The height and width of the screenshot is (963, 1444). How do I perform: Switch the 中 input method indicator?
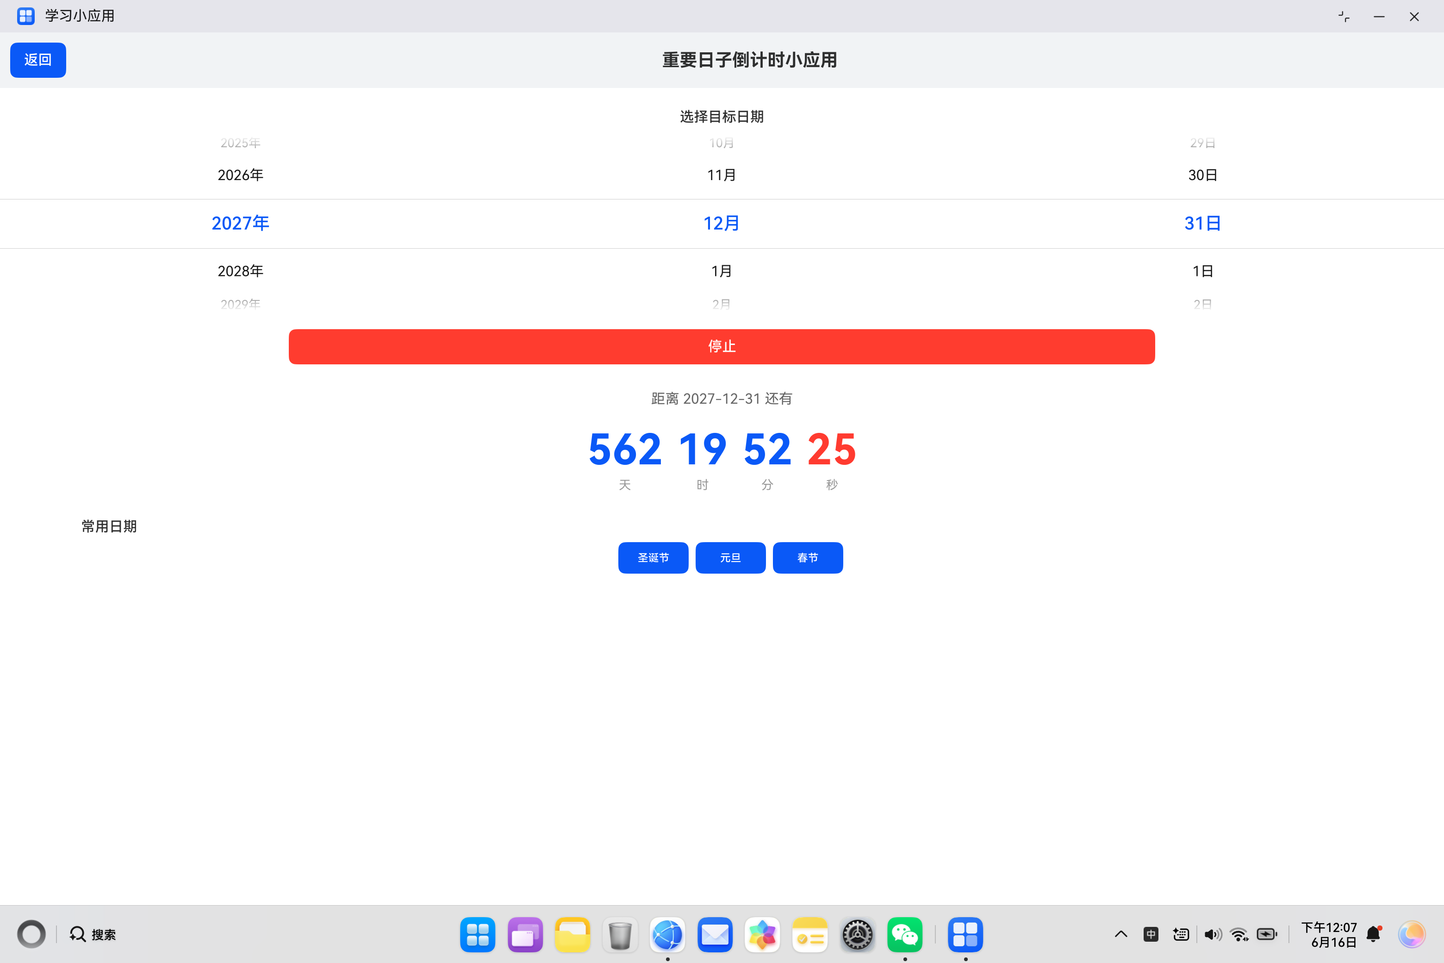1151,934
